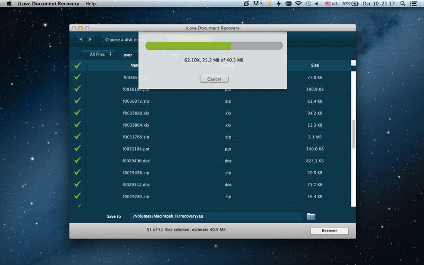Viewport: 424px width, 265px height.
Task: Open the iLove Document Recovery menu
Action: click(49, 4)
